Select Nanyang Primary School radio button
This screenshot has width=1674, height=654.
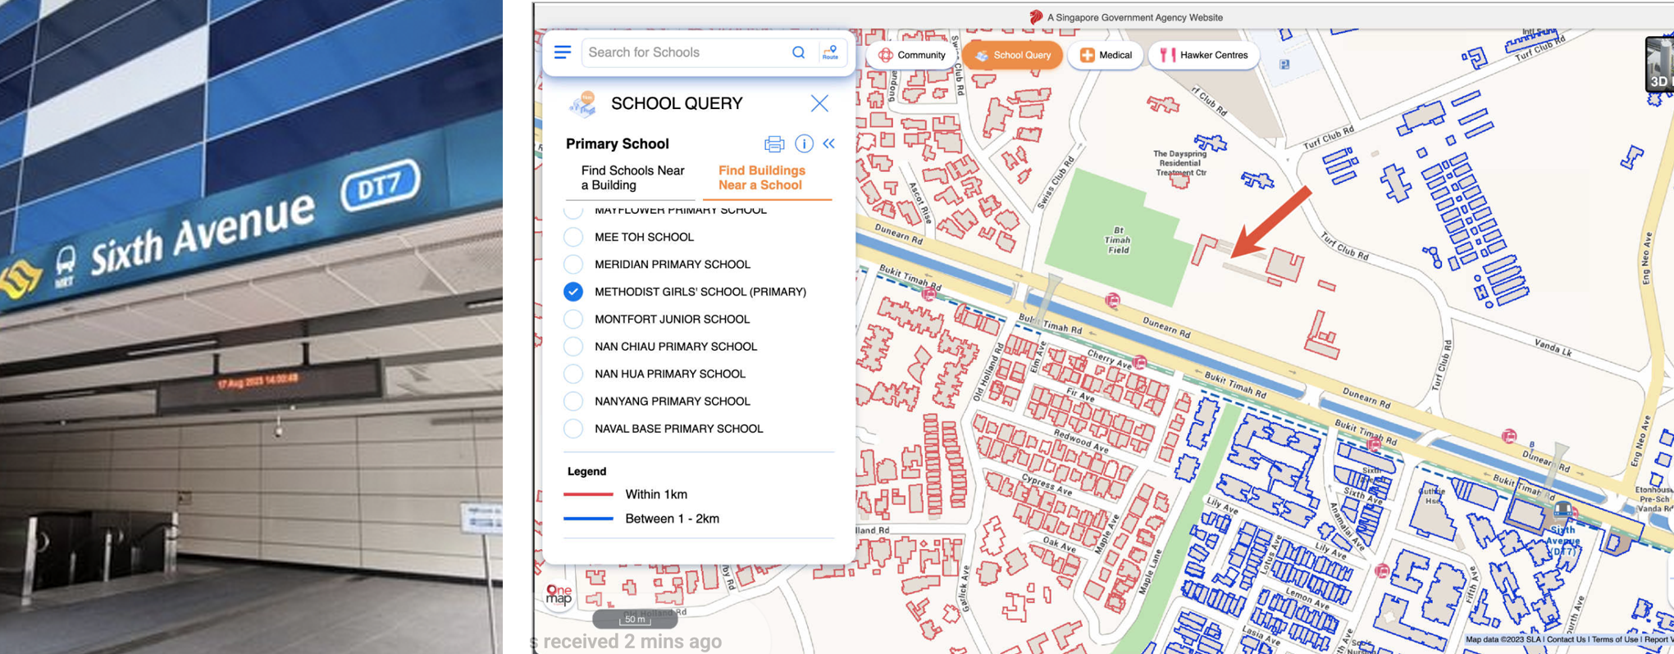(573, 401)
